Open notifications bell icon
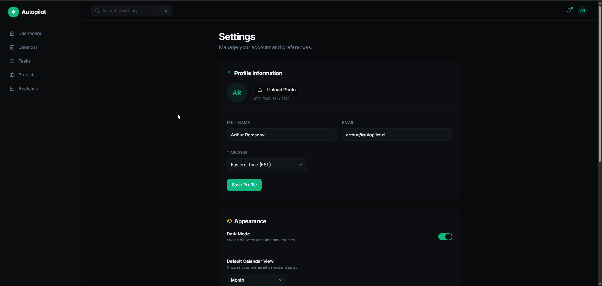 point(569,11)
